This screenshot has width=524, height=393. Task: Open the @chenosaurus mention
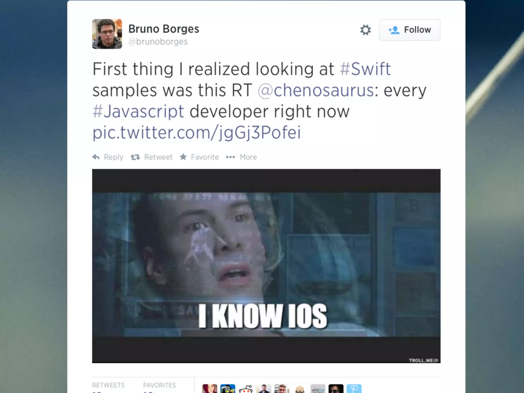point(316,90)
